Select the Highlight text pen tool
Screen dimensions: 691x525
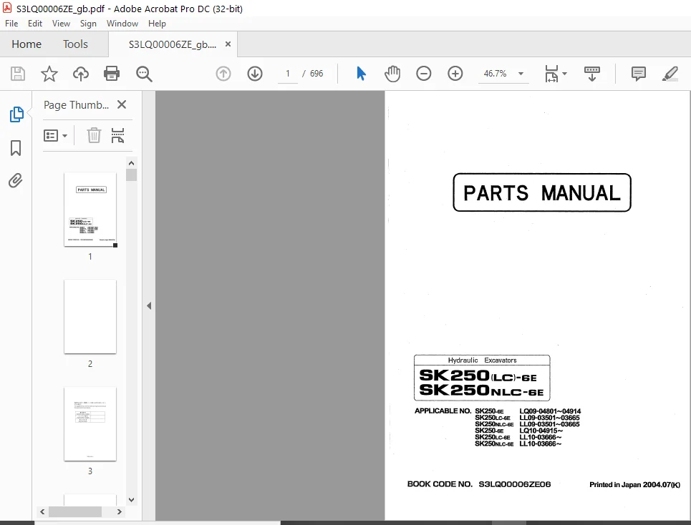(x=670, y=74)
